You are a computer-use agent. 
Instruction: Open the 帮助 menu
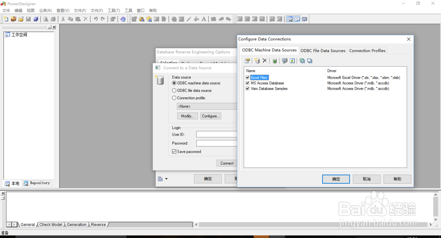pos(153,11)
